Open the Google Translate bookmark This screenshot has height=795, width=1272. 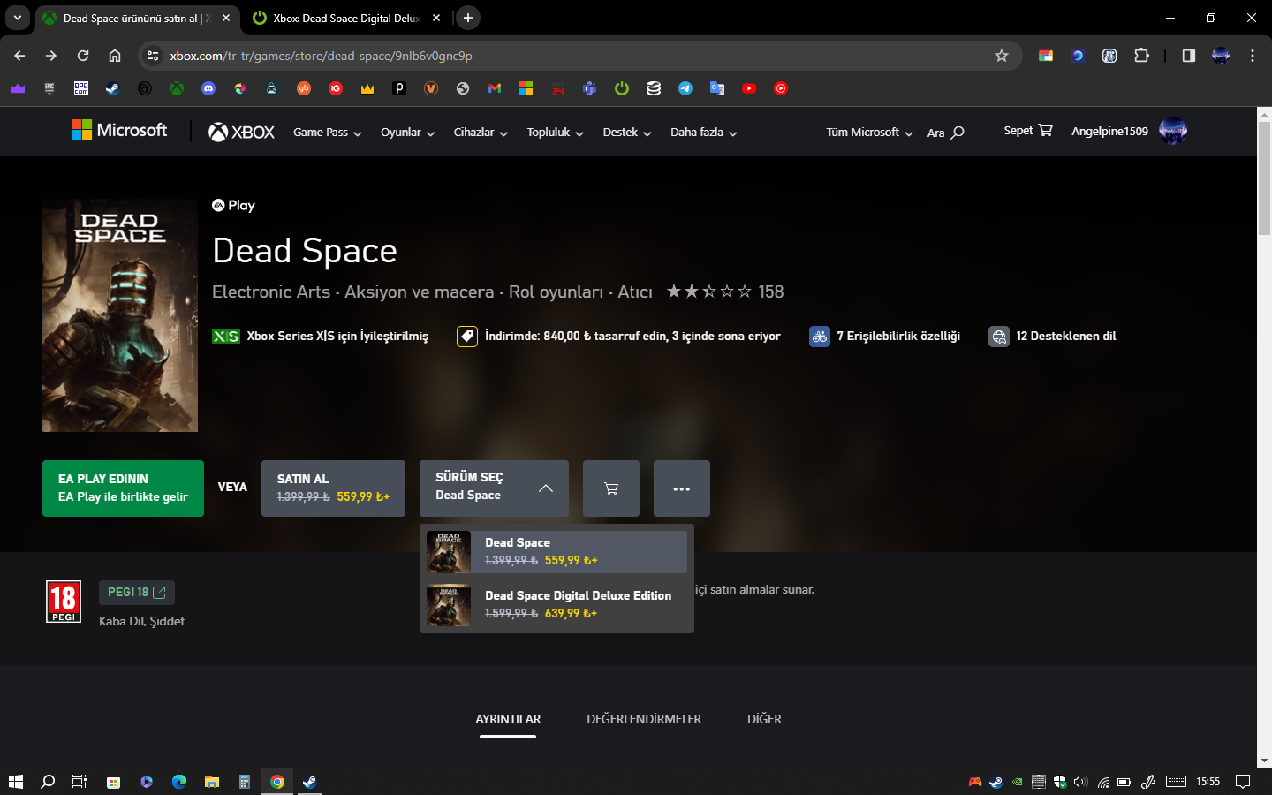pos(717,88)
